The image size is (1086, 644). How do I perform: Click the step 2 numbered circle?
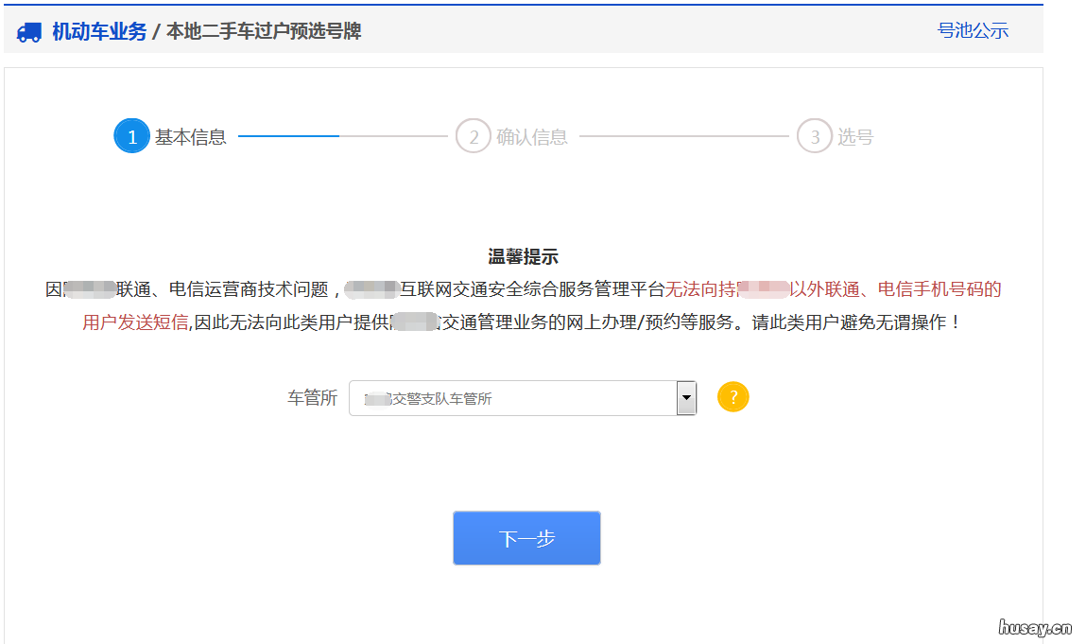474,135
